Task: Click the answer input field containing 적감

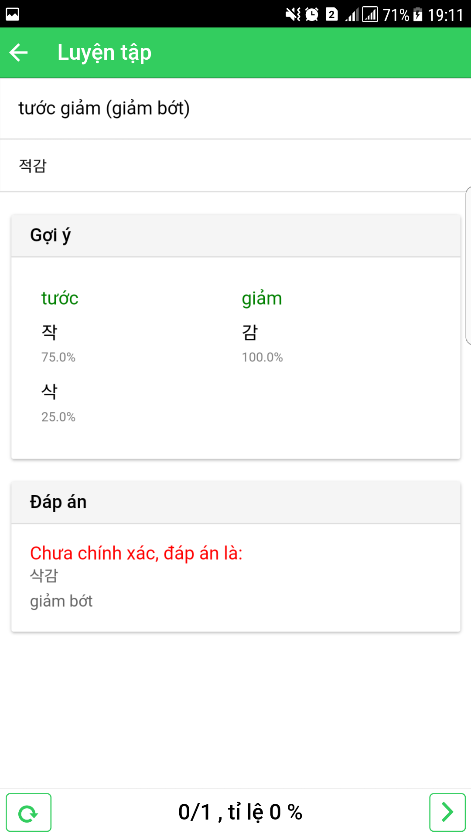Action: coord(235,166)
